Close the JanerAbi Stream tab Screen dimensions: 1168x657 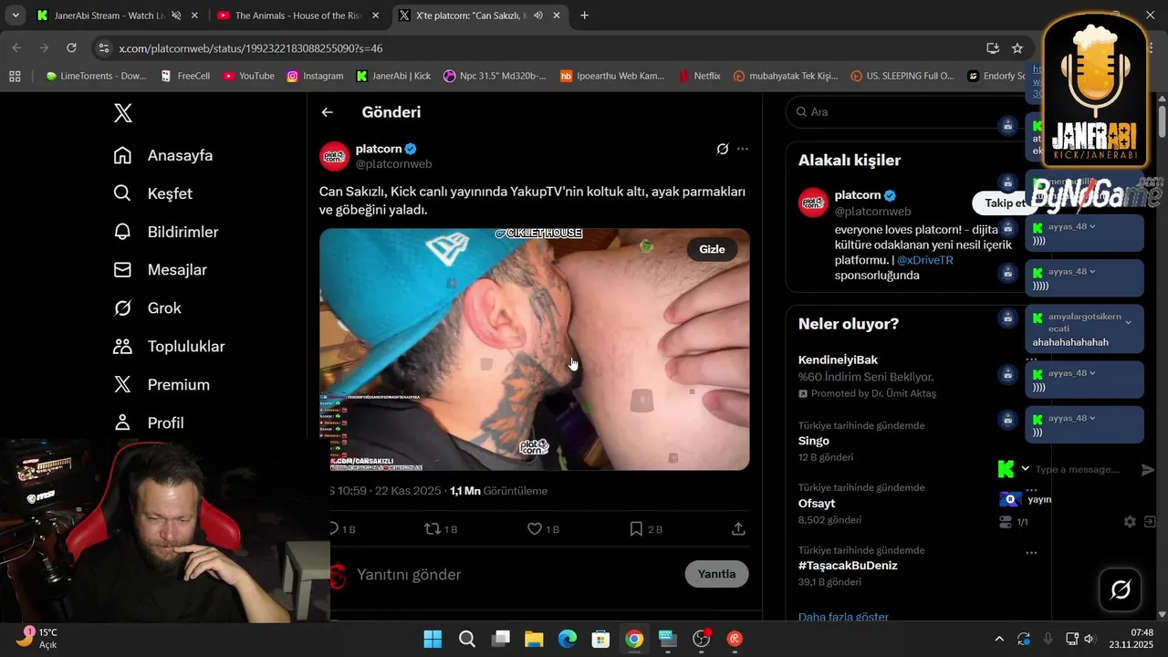point(195,16)
